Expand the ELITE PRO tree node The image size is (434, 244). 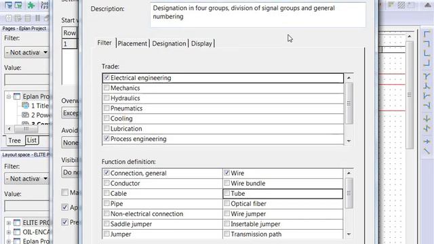point(9,223)
